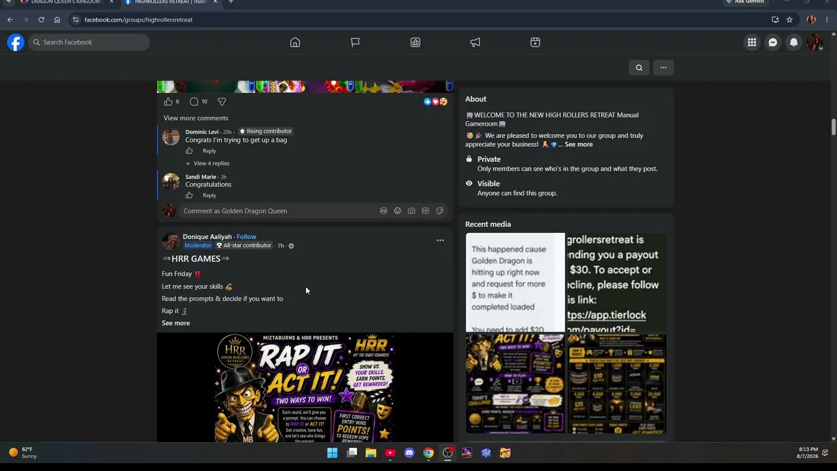Image resolution: width=837 pixels, height=471 pixels.
Task: Open Dominic Levi's avatar
Action: click(171, 137)
